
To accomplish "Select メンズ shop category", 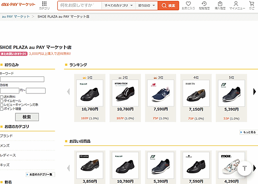I will (x=6, y=145).
